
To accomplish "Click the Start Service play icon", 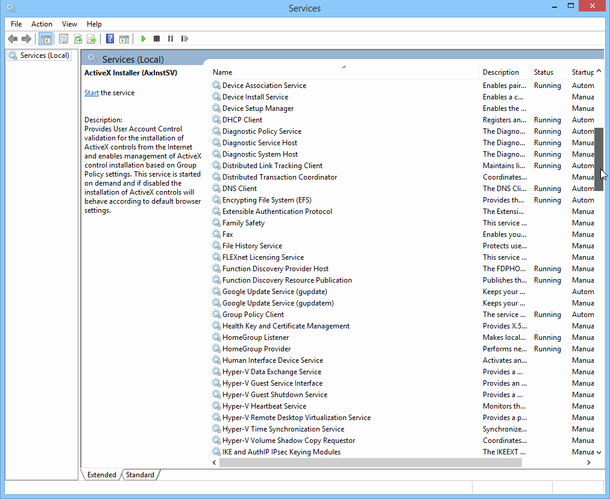I will 143,39.
